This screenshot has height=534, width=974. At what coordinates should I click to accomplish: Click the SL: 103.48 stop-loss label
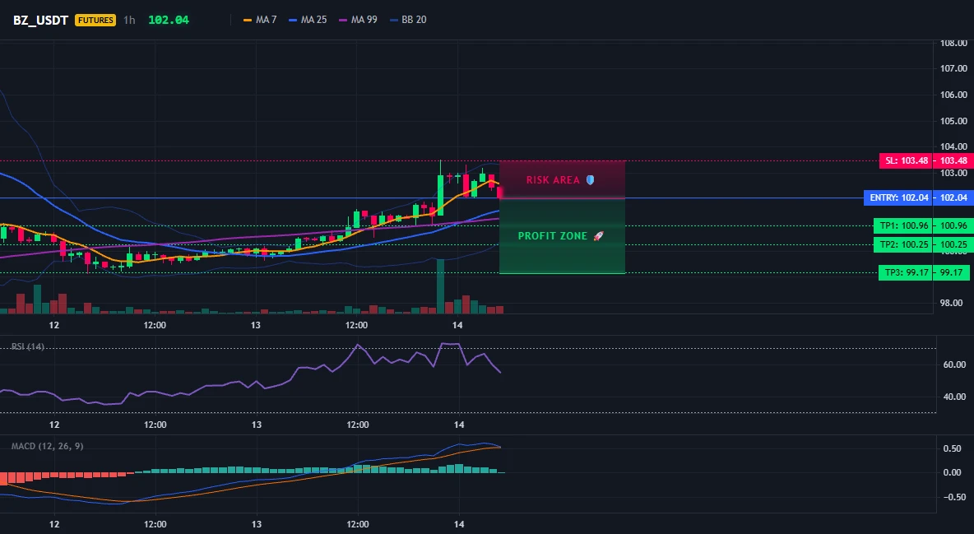tap(907, 160)
